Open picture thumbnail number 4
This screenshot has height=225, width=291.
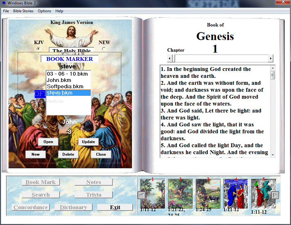pos(236,193)
